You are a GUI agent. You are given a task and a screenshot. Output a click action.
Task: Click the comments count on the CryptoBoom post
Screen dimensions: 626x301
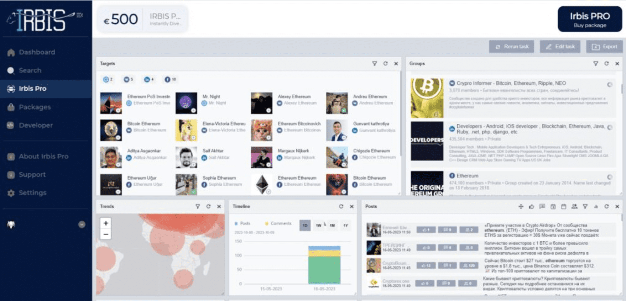click(x=447, y=265)
